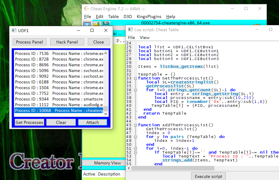The width and height of the screenshot is (279, 180).
Task: Select the smartscreen process with ID 9344
Action: (59, 99)
